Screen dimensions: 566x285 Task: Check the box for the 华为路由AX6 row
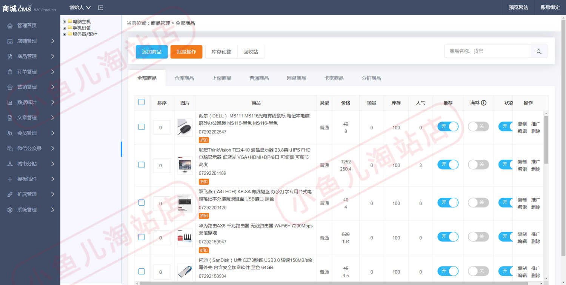click(141, 237)
